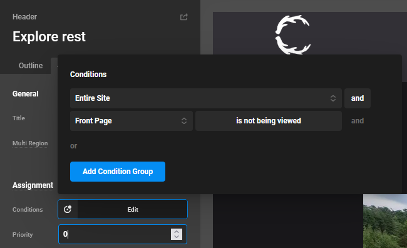Decrease Priority with the down arrow
Screen dimensions: 407x248
(x=177, y=237)
